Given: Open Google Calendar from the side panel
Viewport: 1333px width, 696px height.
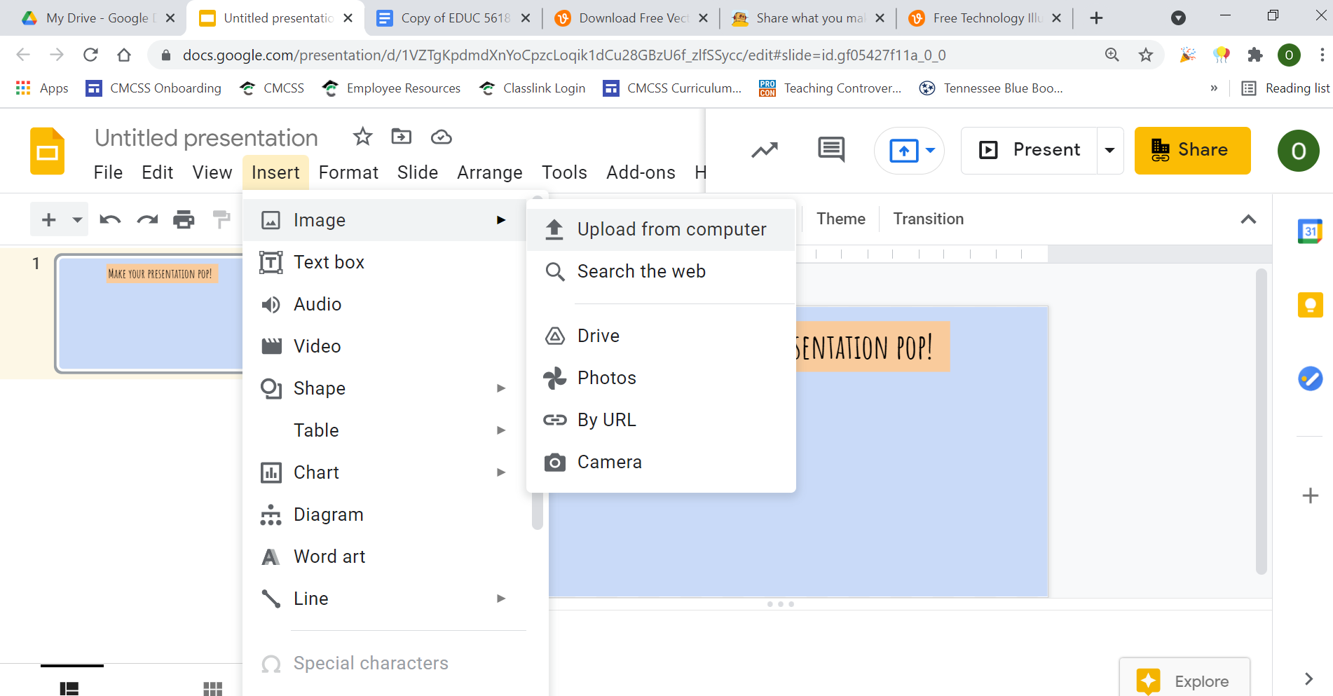Looking at the screenshot, I should pos(1310,231).
